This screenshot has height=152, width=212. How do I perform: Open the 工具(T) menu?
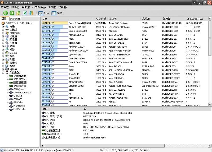click(52, 7)
